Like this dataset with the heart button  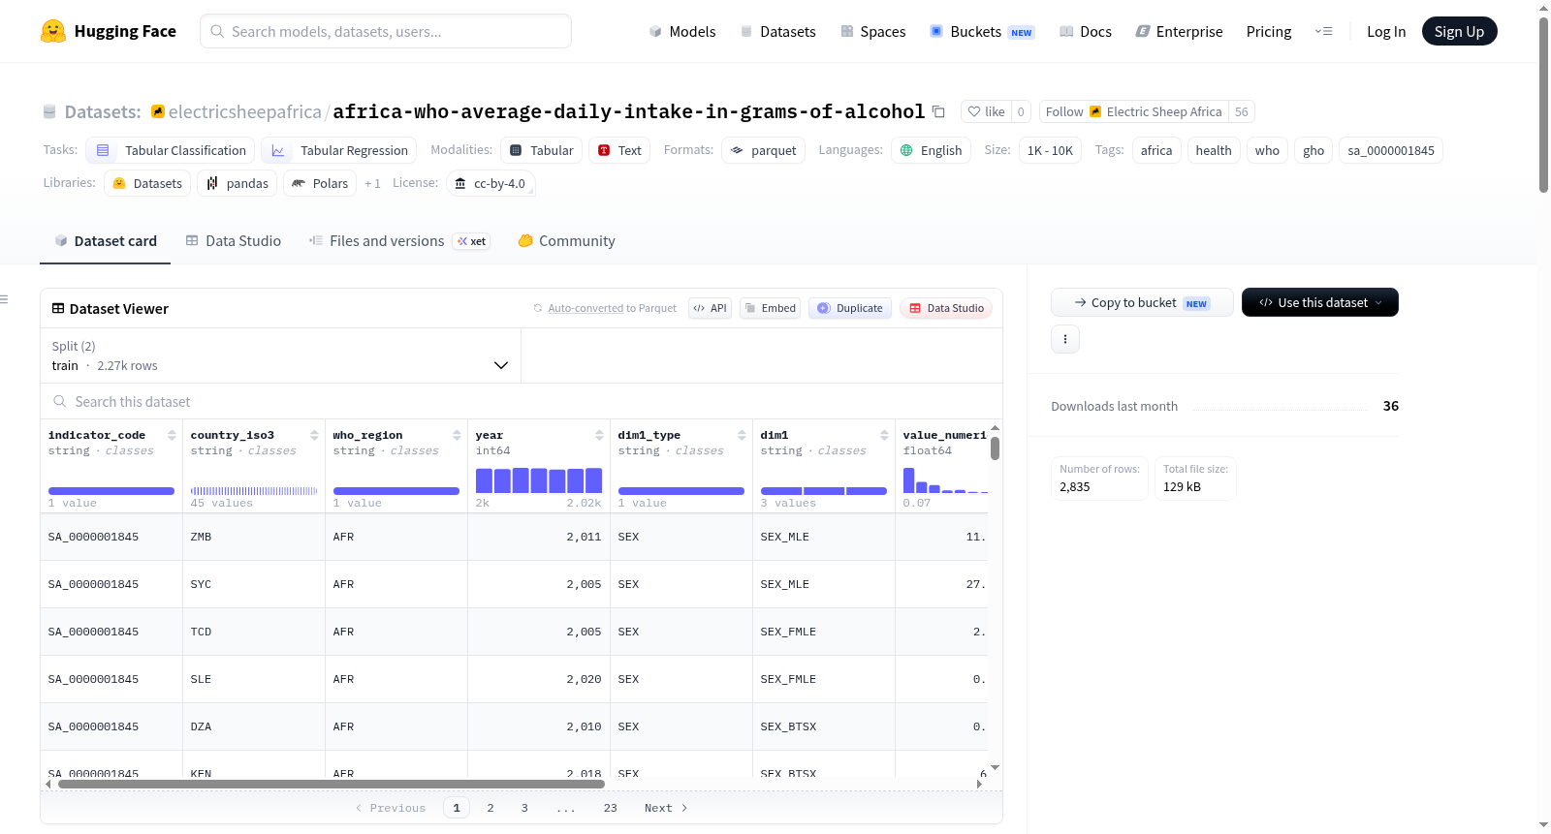coord(986,111)
